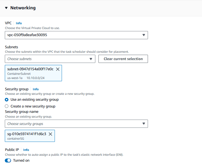Select the ContainerSubnet subnet chip

tap(33, 73)
